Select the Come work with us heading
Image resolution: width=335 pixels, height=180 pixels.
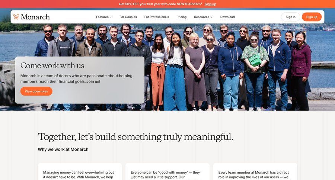(52, 65)
